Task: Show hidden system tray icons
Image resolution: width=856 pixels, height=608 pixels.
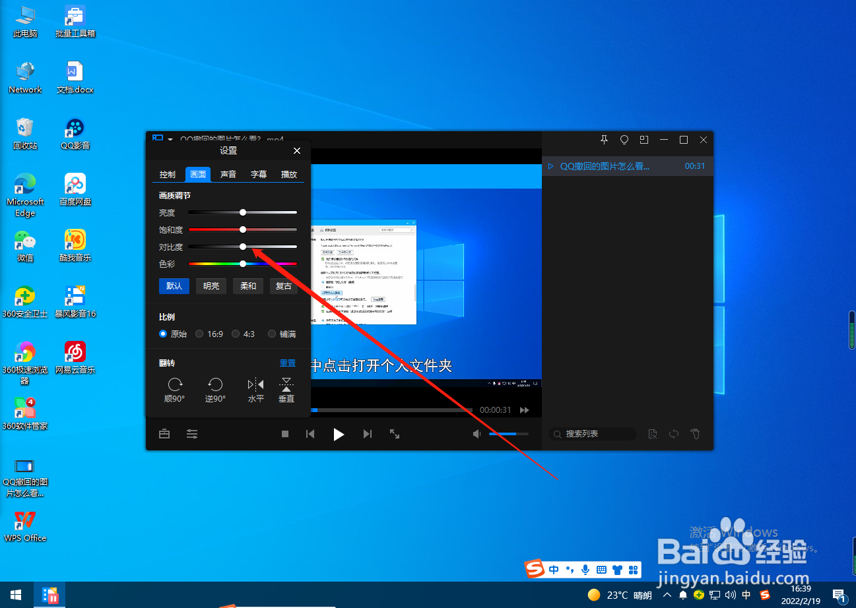Action: pyautogui.click(x=666, y=595)
